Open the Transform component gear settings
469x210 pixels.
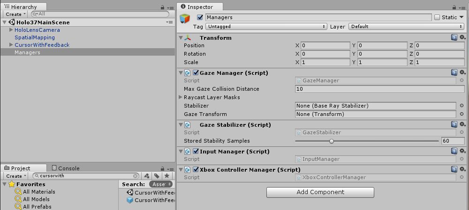(x=462, y=37)
